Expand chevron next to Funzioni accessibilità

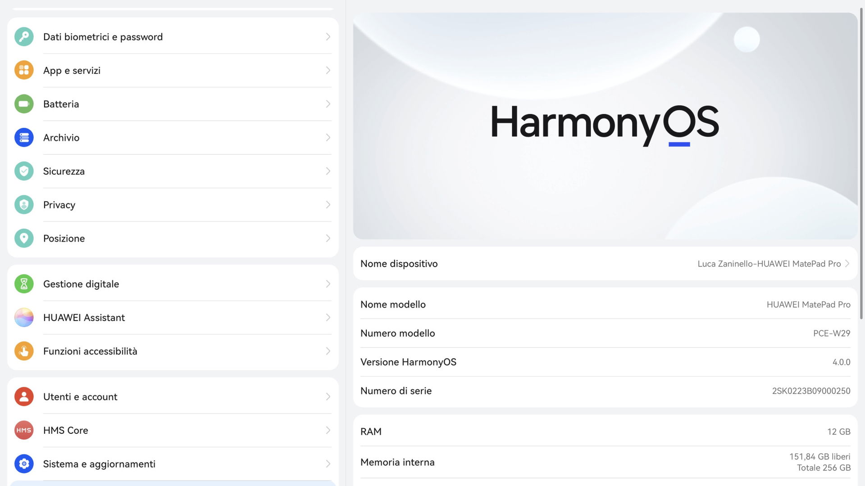coord(328,351)
